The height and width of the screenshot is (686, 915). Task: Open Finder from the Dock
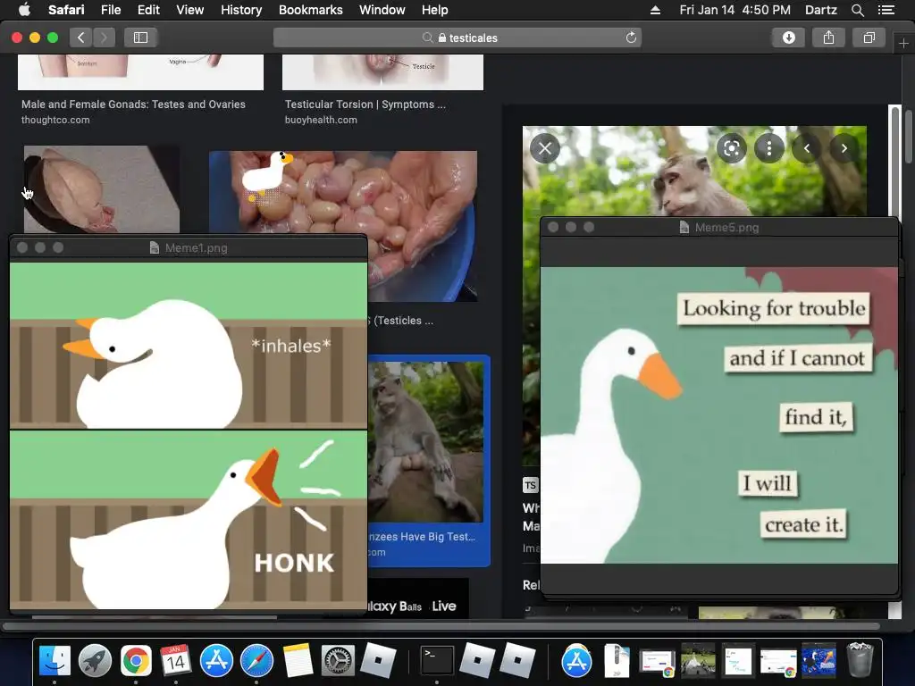click(x=55, y=661)
